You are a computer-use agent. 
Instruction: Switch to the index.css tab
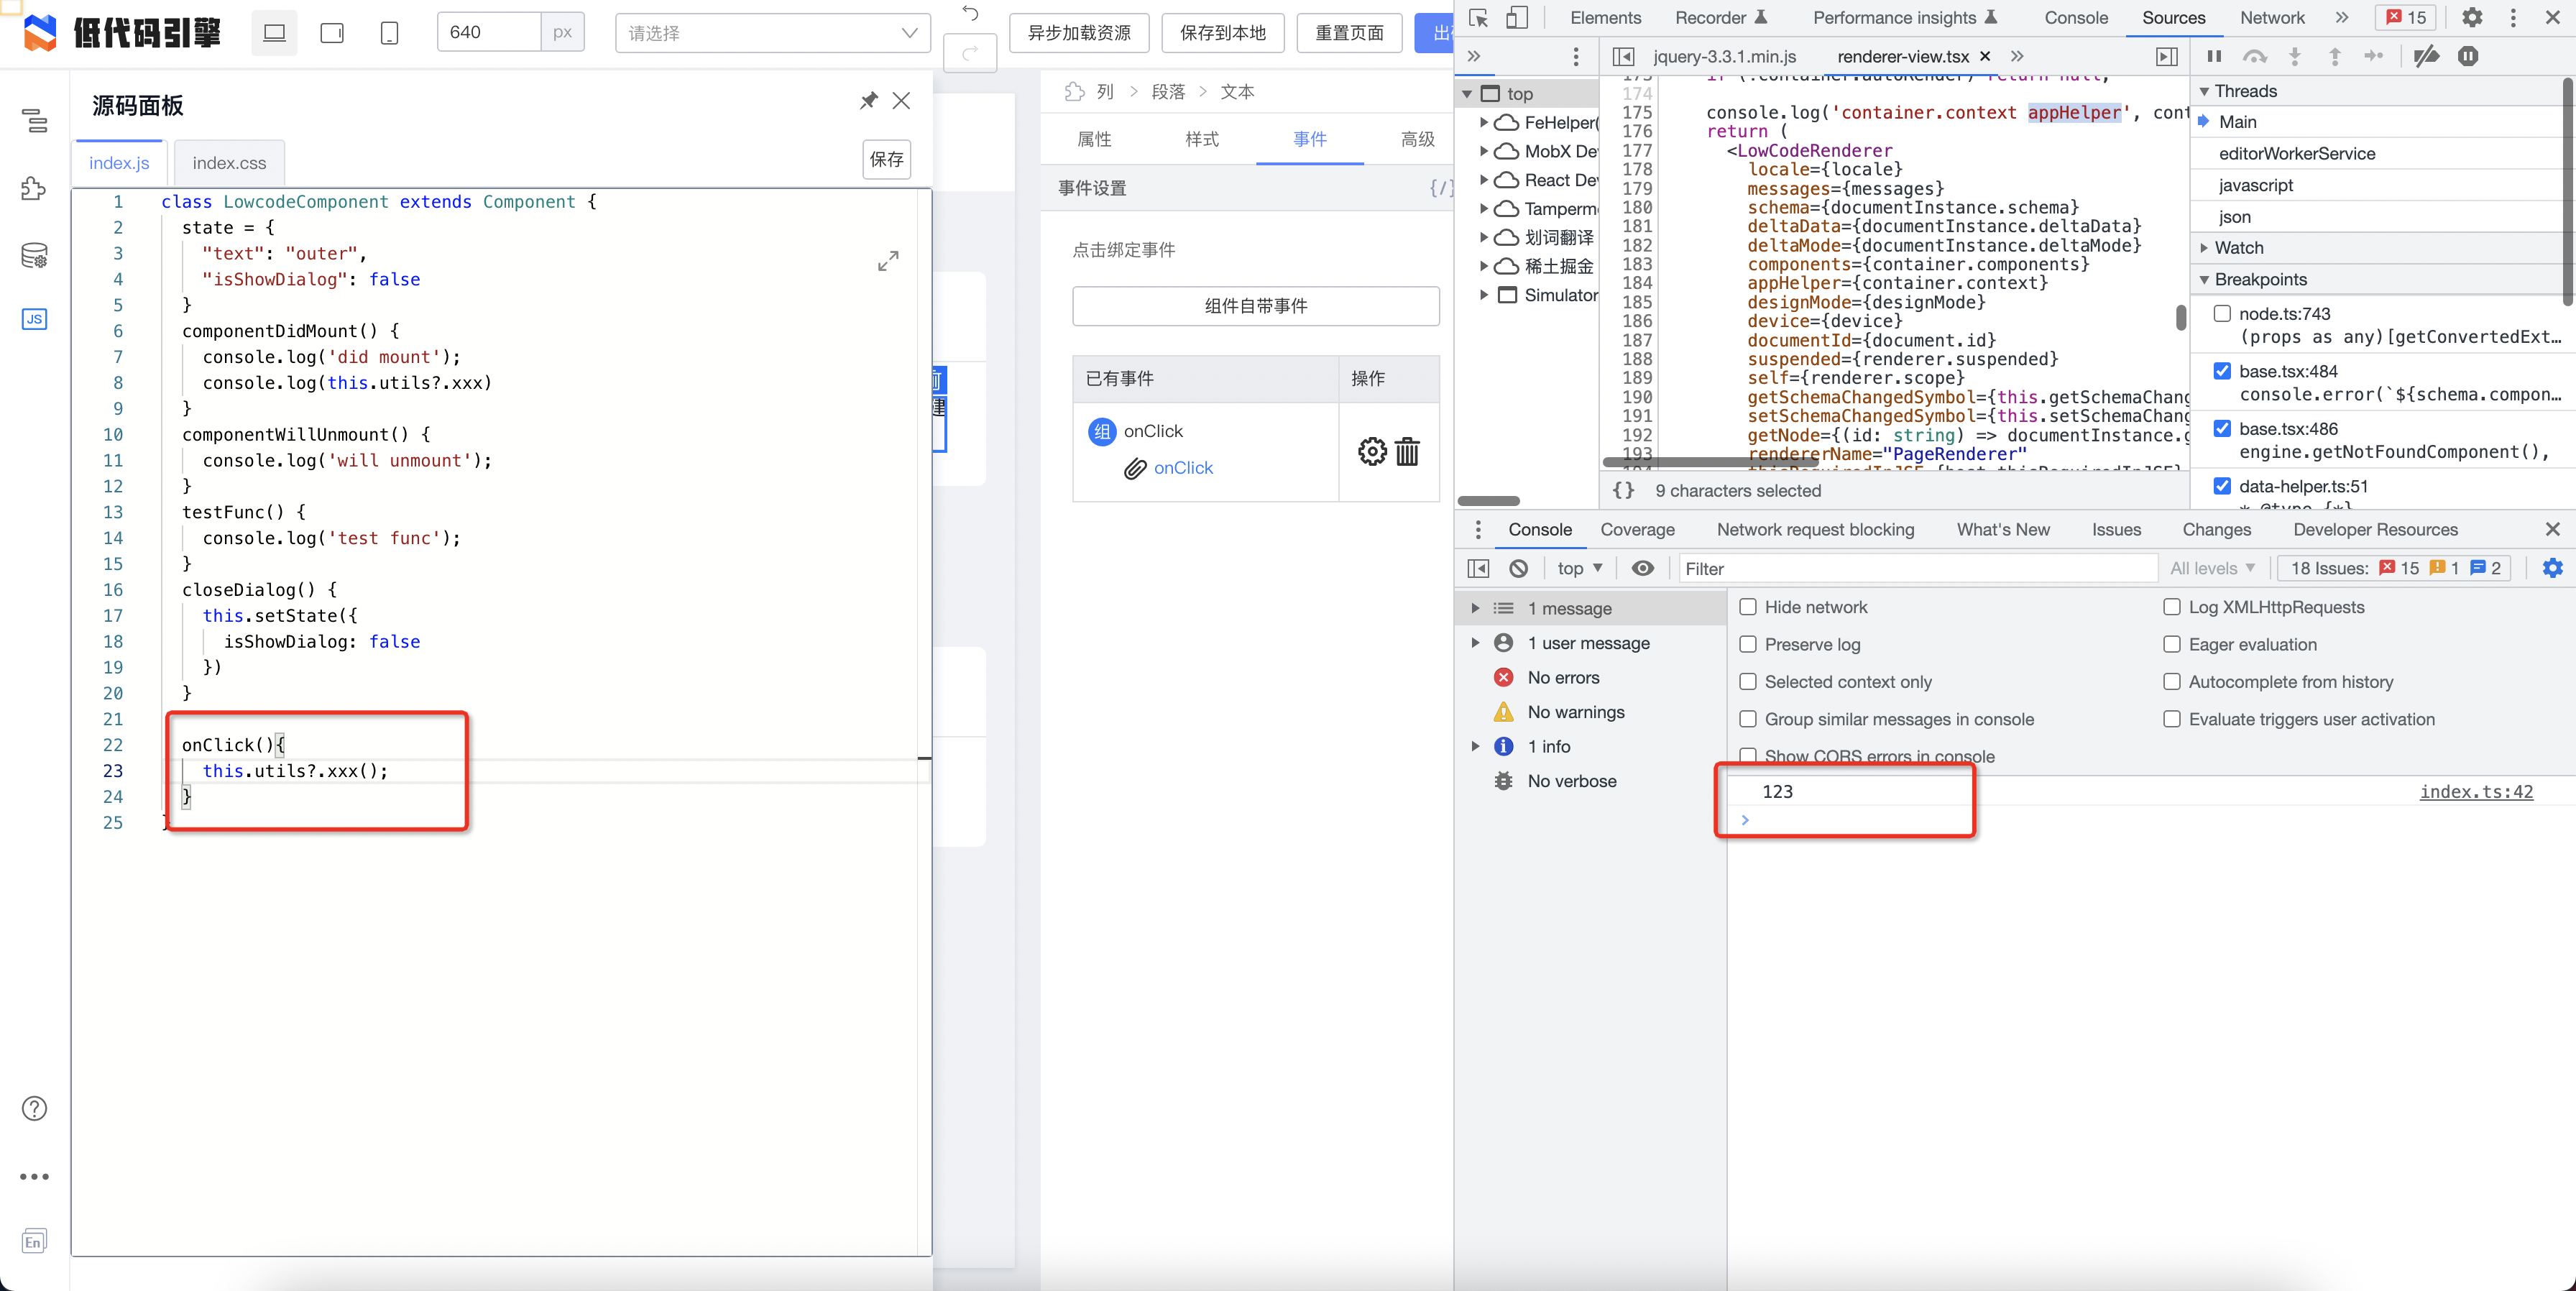229,163
